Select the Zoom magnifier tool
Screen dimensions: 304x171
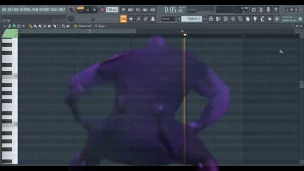coord(63,26)
